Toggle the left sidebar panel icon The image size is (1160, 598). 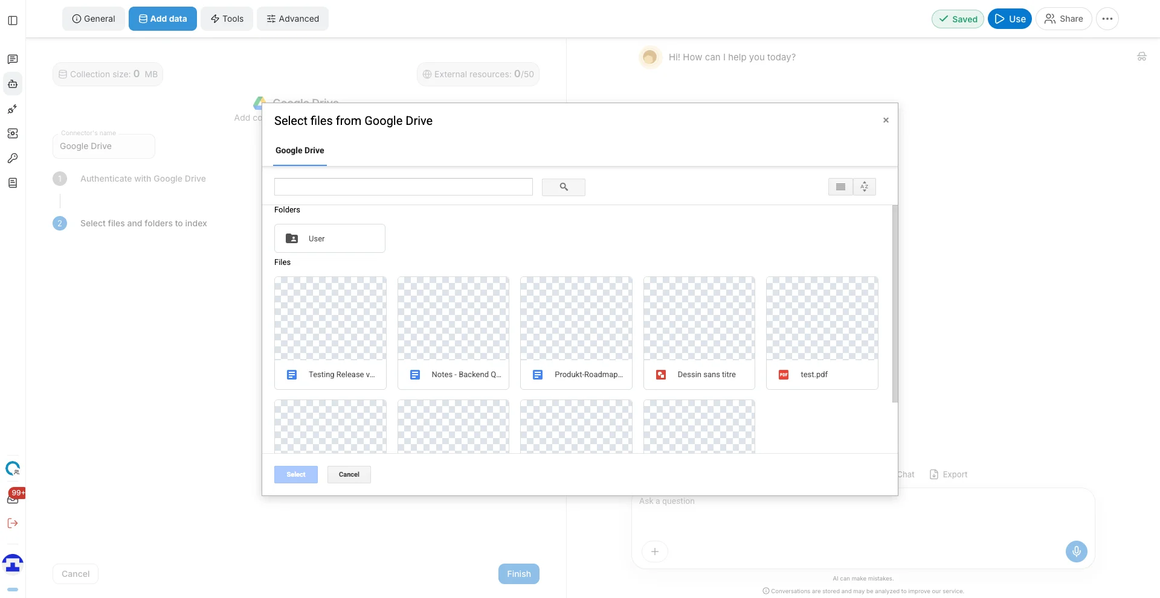coord(13,21)
